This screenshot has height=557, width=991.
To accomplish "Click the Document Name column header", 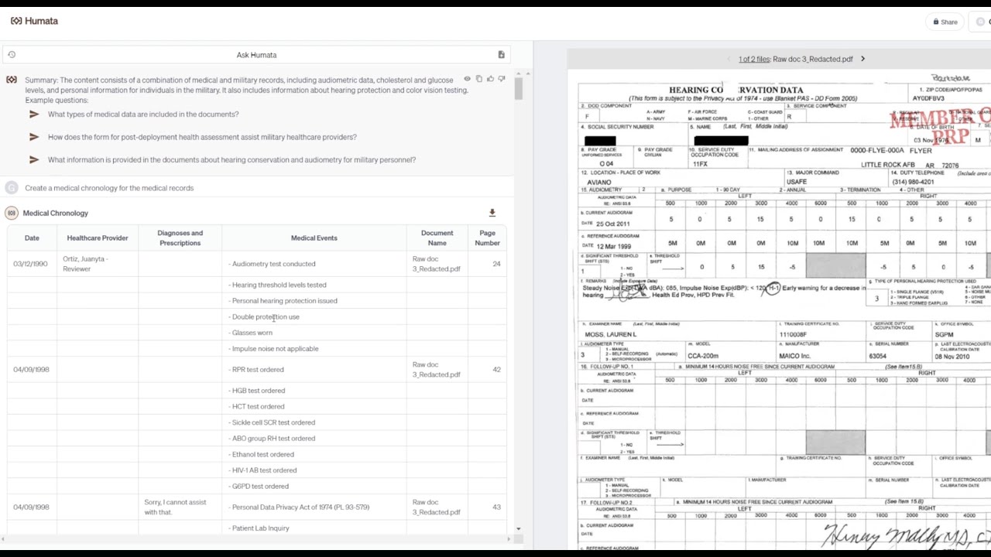I will tap(437, 238).
